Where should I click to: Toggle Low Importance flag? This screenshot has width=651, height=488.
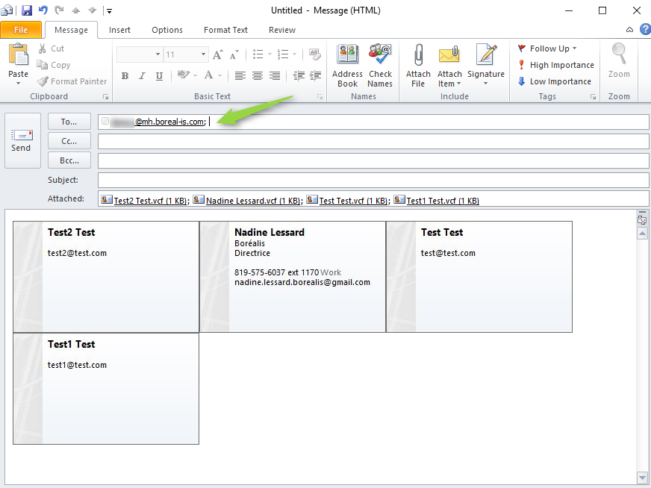point(554,81)
